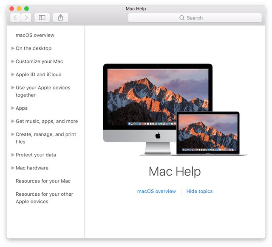
Task: Toggle the sidebar table of contents button
Action: point(42,18)
